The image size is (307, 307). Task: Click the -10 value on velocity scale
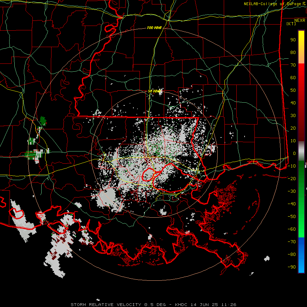292,166
